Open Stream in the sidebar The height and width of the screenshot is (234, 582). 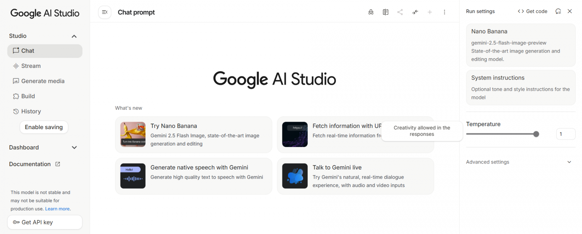pos(31,66)
